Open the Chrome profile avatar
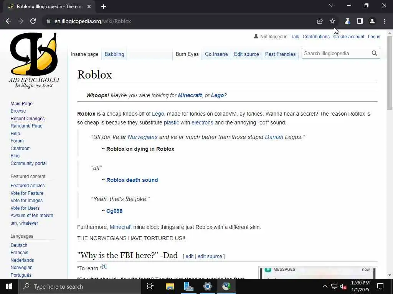Screen dimensions: 393x294 click(x=372, y=21)
